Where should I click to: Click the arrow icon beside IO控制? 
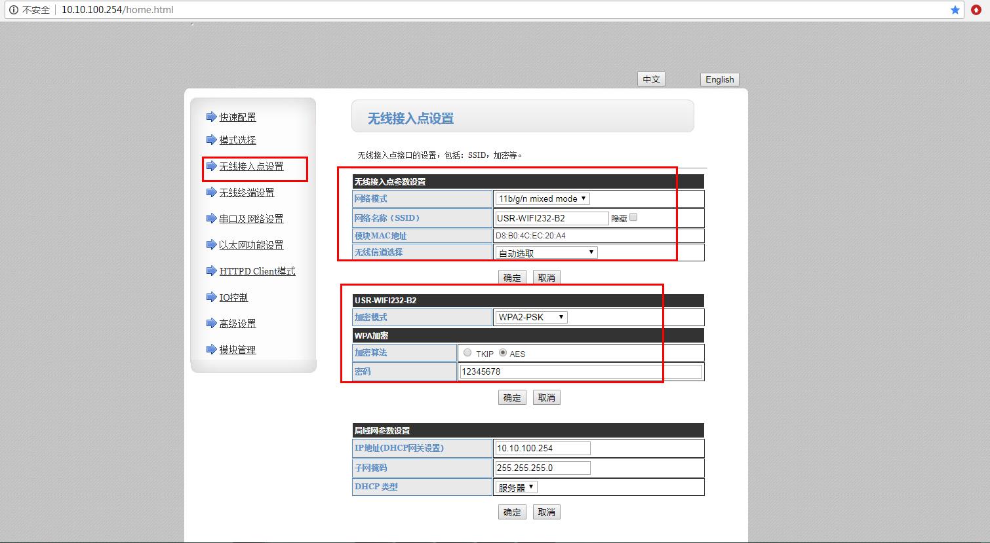coord(211,297)
